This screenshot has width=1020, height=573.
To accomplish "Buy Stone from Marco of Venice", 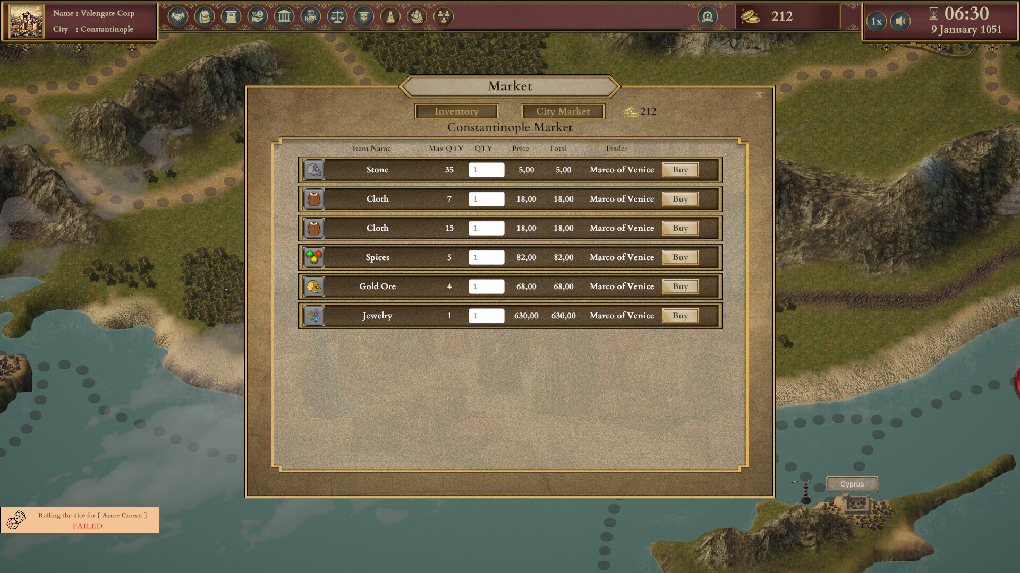I will coord(680,170).
